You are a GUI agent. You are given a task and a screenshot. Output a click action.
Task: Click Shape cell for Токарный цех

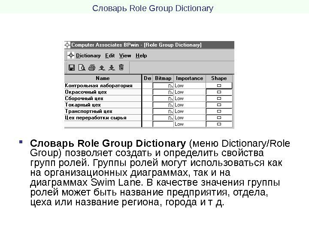click(x=219, y=105)
